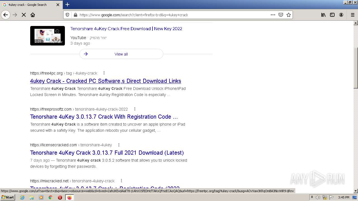Click the page vertical scrollbar thumb
358x201 pixels.
[356, 68]
